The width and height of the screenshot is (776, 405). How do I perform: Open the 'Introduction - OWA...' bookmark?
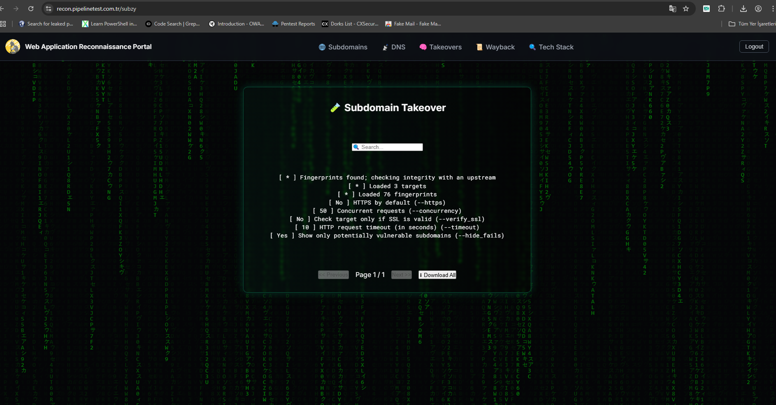(237, 24)
